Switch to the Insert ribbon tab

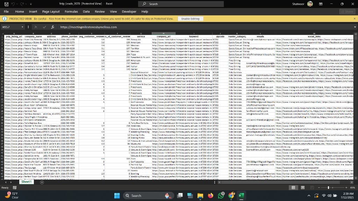coord(33,12)
